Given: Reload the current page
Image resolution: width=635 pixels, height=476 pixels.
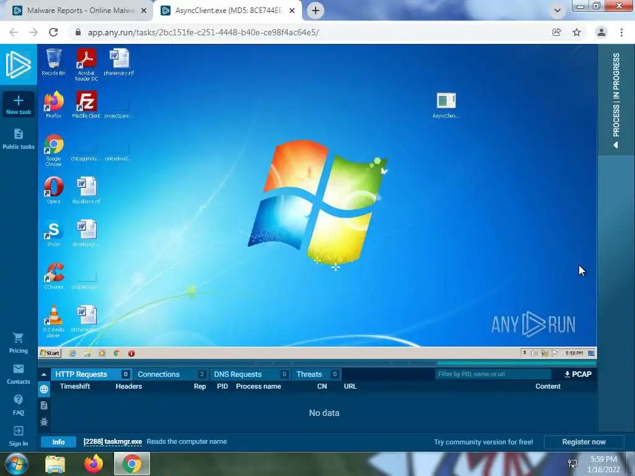Looking at the screenshot, I should click(53, 32).
